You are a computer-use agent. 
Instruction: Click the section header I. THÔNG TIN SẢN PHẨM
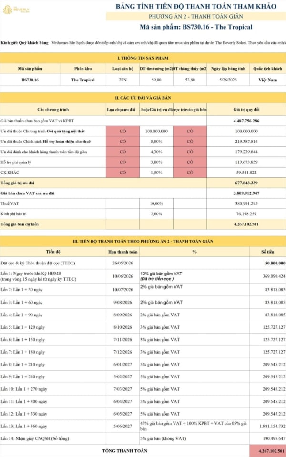point(143,58)
